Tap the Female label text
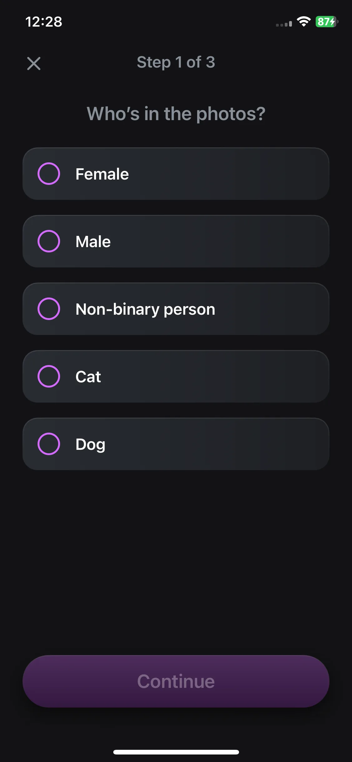Image resolution: width=352 pixels, height=762 pixels. pyautogui.click(x=102, y=174)
